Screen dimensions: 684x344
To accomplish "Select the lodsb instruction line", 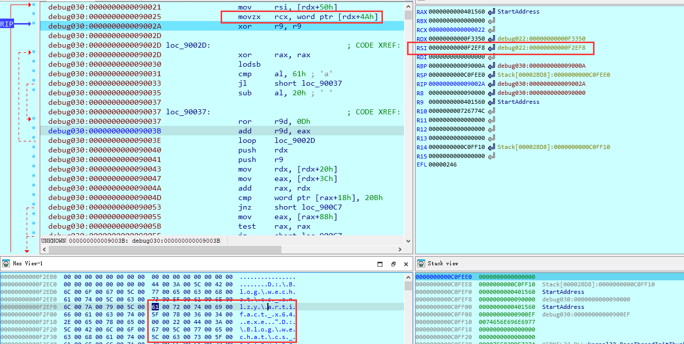I will [x=249, y=64].
